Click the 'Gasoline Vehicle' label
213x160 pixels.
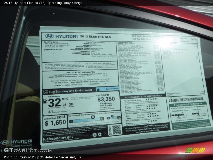(x=112, y=89)
